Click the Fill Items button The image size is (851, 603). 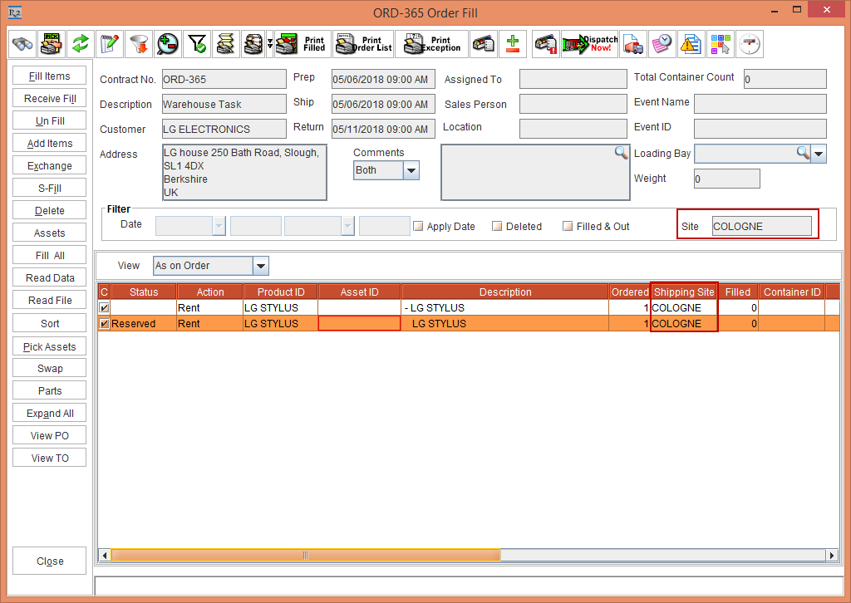coord(50,76)
